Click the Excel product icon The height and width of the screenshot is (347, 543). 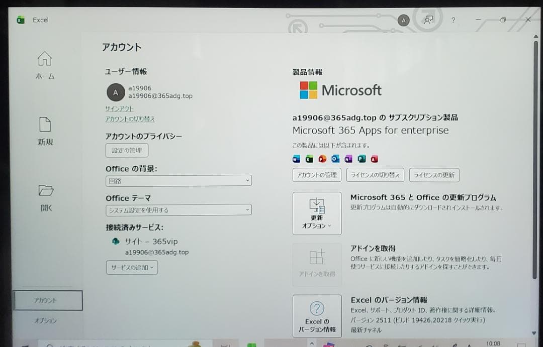tap(309, 159)
